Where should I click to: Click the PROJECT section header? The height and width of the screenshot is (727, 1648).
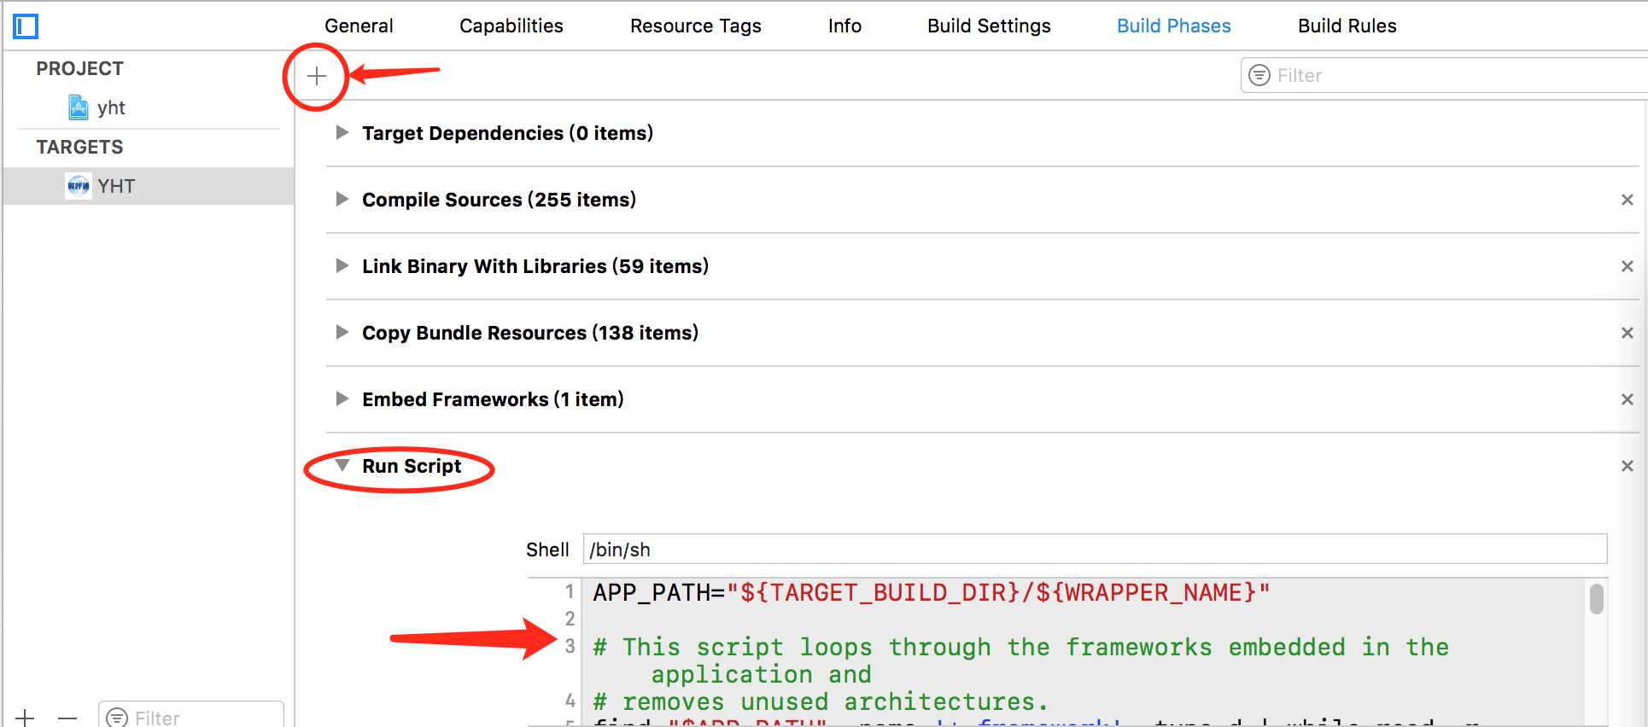[79, 68]
